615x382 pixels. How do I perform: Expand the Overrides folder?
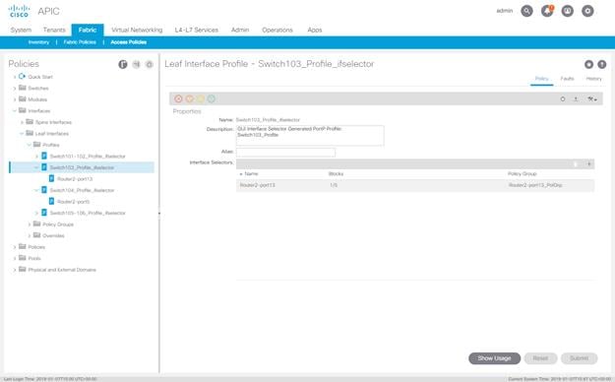pyautogui.click(x=29, y=236)
